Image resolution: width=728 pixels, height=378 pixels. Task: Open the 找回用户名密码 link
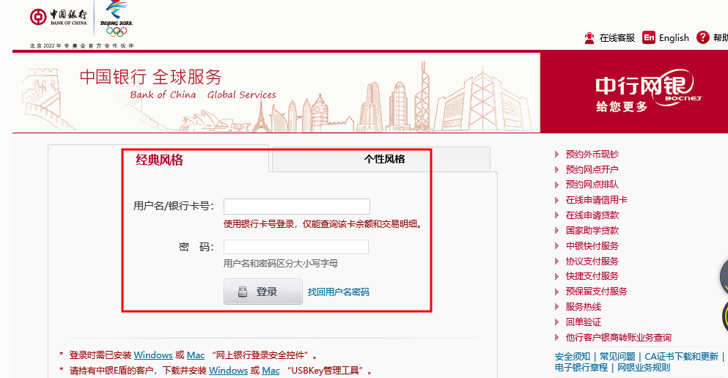(x=338, y=292)
